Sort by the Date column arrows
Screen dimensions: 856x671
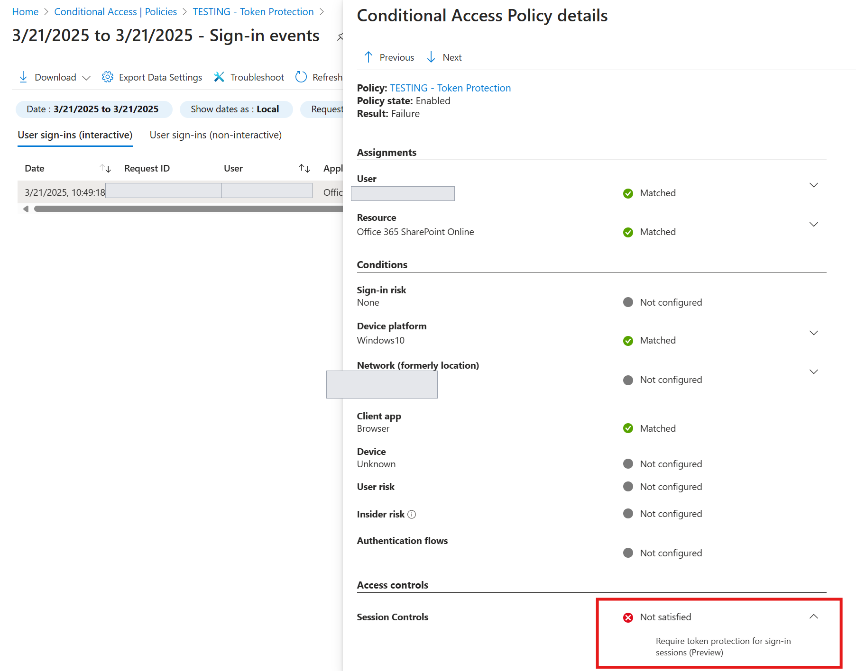coord(105,168)
